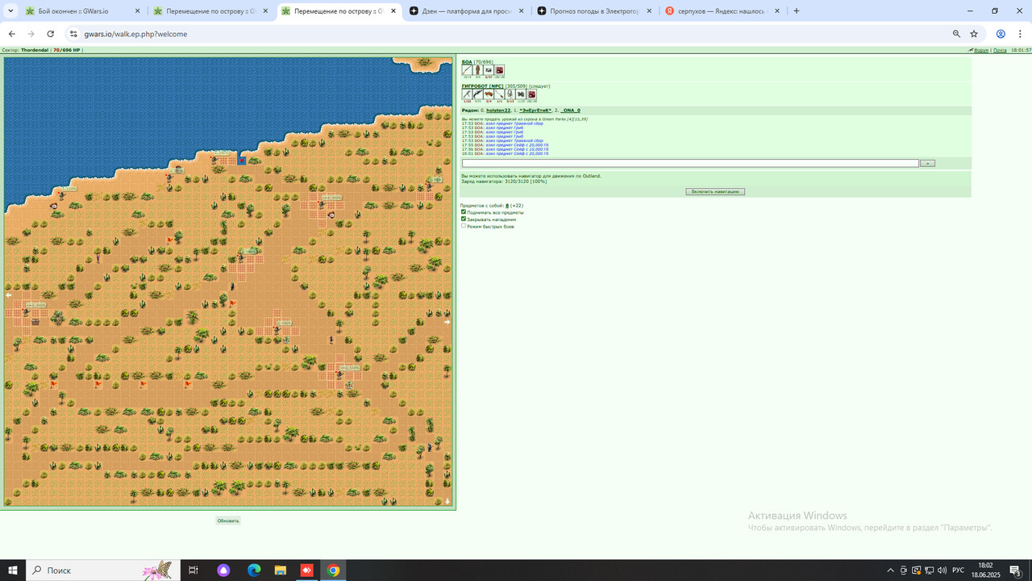Open the 'Форум' link
1032x581 pixels.
pyautogui.click(x=981, y=50)
